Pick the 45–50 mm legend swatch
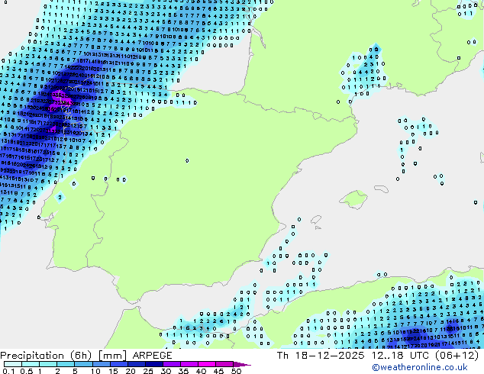 pyautogui.click(x=224, y=364)
